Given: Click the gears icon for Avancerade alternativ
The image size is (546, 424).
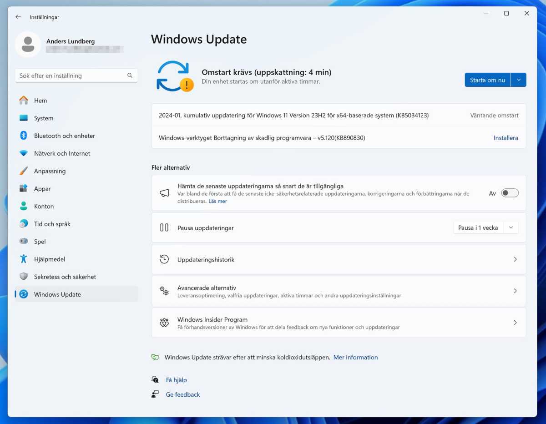Looking at the screenshot, I should [x=164, y=291].
